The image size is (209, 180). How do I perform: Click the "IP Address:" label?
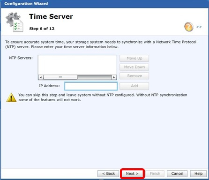pyautogui.click(x=49, y=86)
